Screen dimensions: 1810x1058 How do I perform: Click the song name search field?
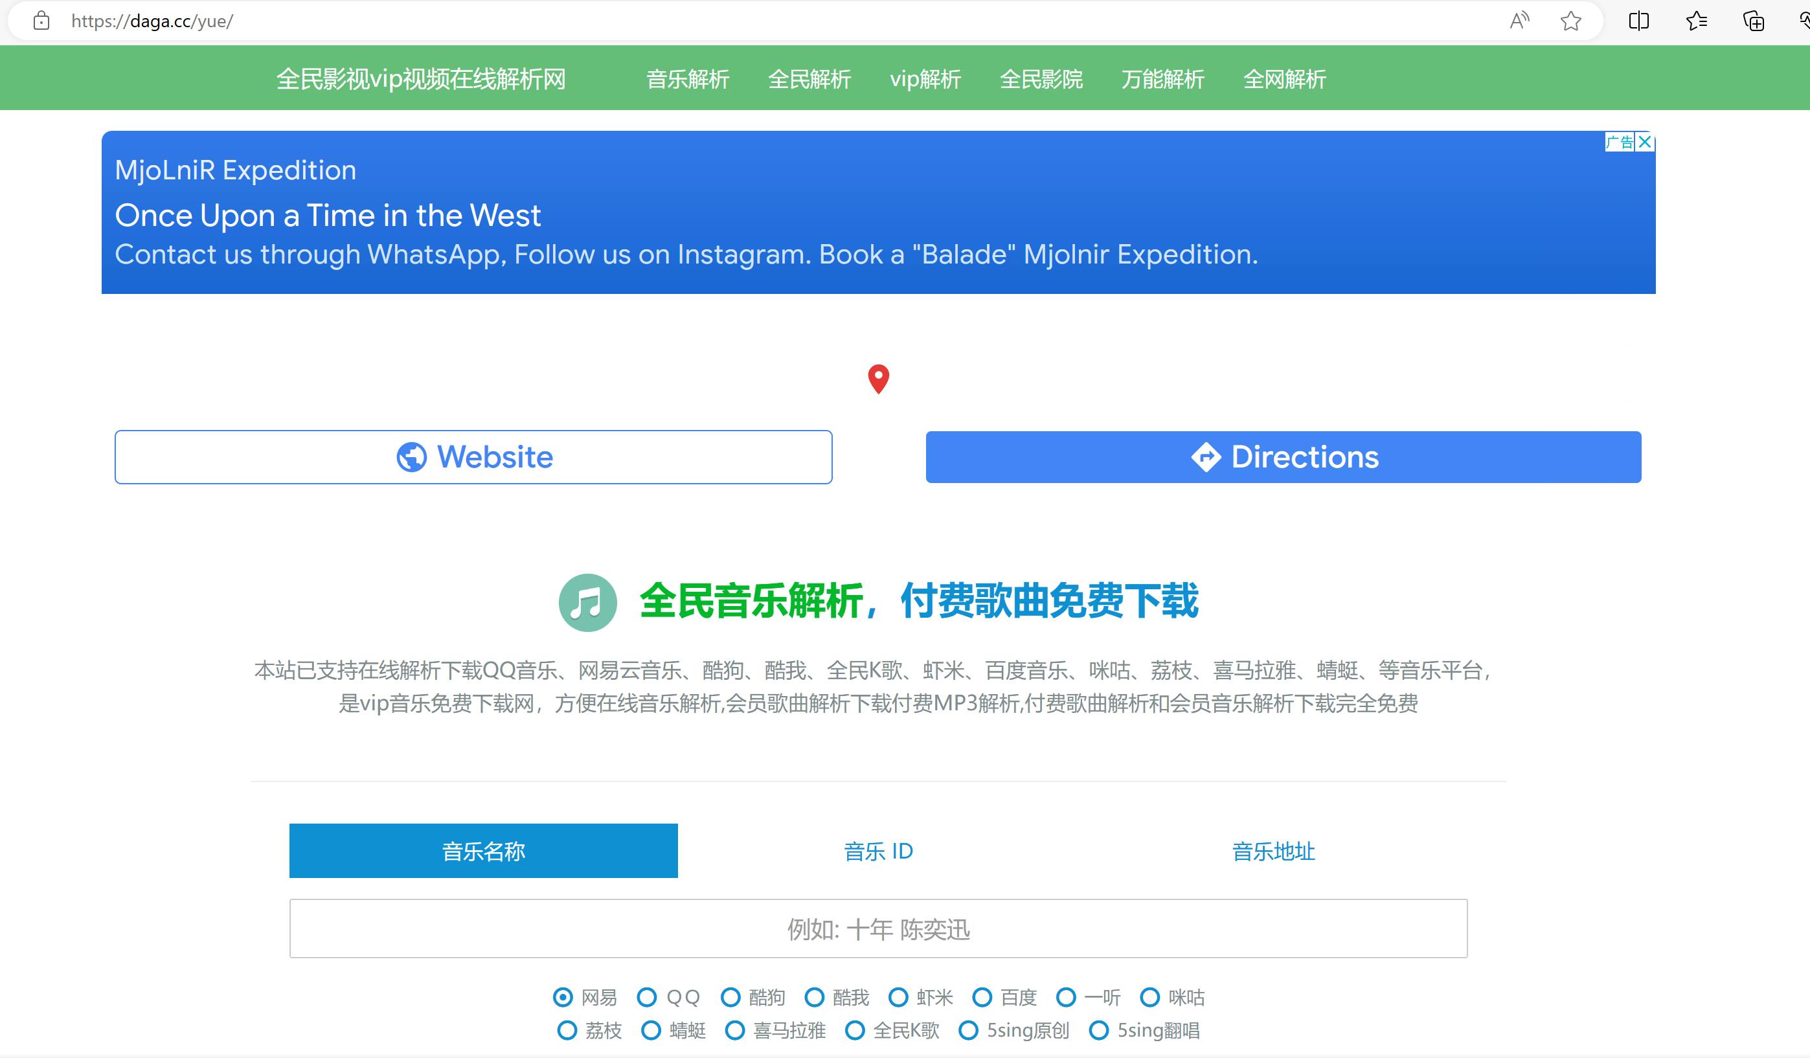point(877,928)
